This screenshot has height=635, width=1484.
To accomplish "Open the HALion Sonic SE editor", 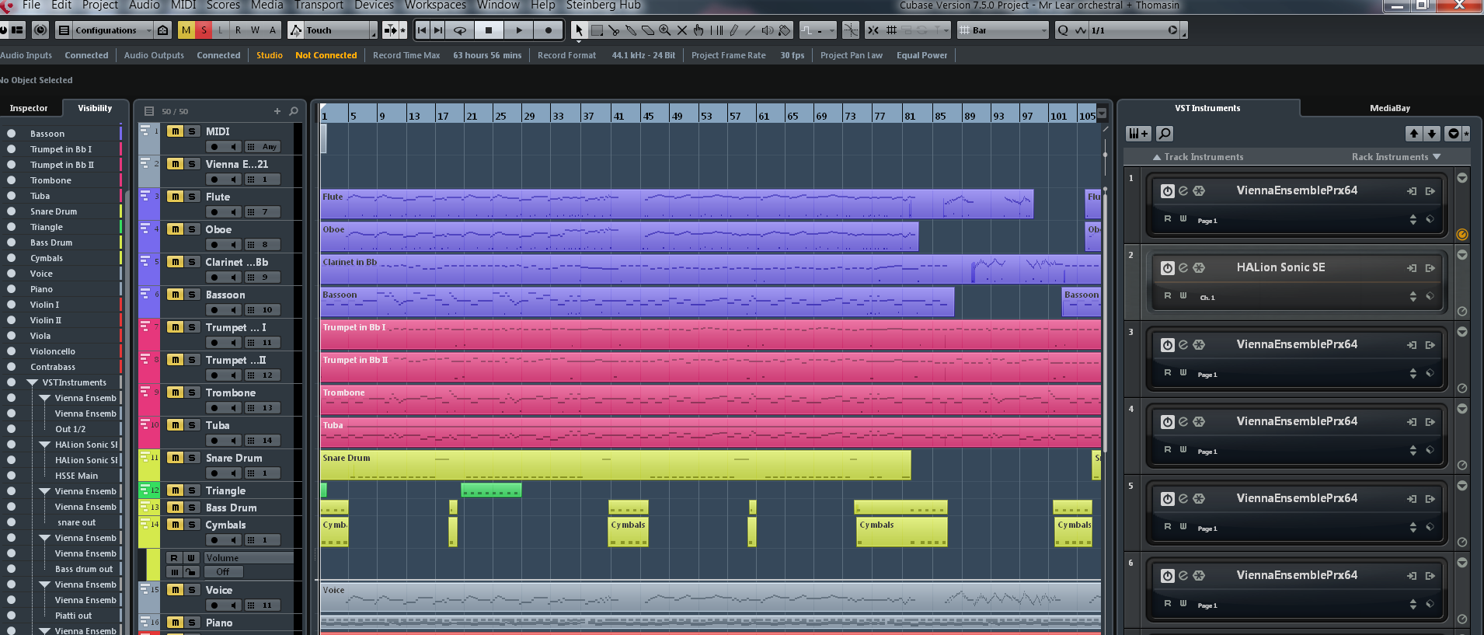I will 1183,267.
